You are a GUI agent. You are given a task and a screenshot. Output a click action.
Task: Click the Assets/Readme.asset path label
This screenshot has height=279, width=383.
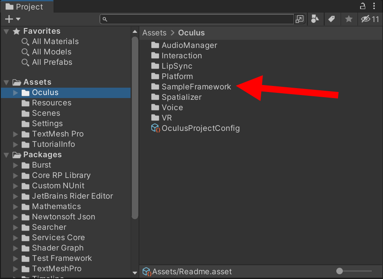(x=192, y=272)
